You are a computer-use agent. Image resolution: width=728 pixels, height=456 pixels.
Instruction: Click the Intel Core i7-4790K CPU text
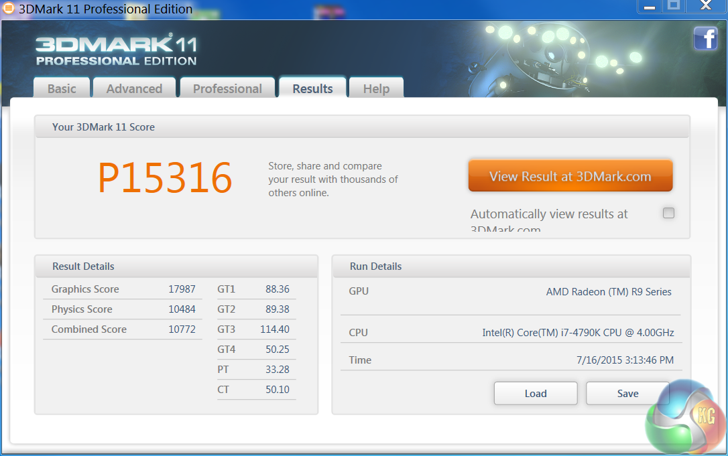point(578,333)
